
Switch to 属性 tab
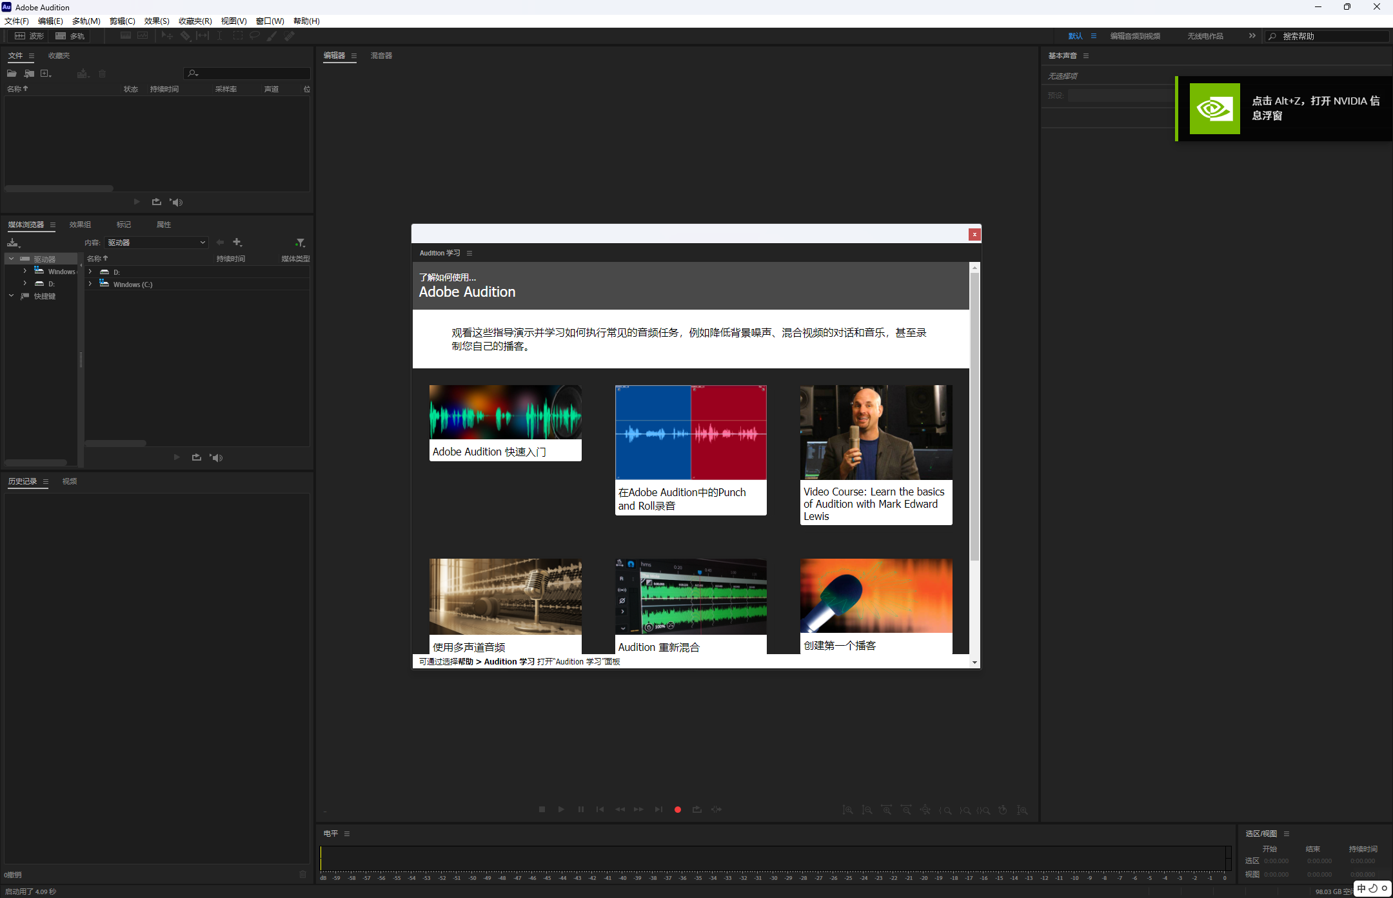coord(164,224)
